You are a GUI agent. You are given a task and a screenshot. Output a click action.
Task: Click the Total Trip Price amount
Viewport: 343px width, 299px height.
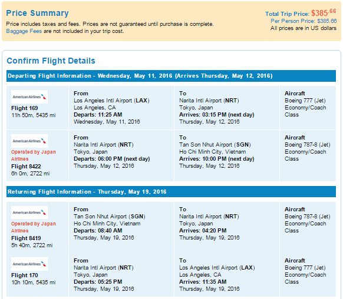pyautogui.click(x=324, y=13)
